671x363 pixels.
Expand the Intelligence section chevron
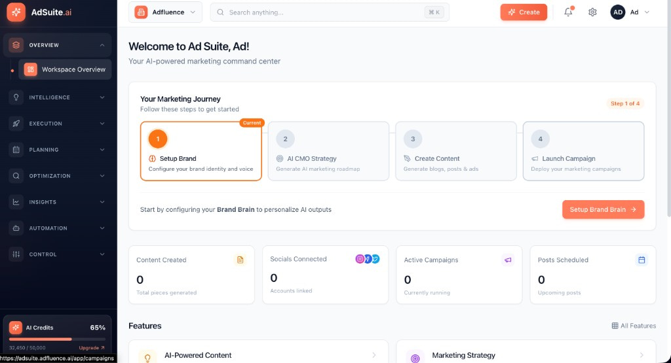click(102, 97)
